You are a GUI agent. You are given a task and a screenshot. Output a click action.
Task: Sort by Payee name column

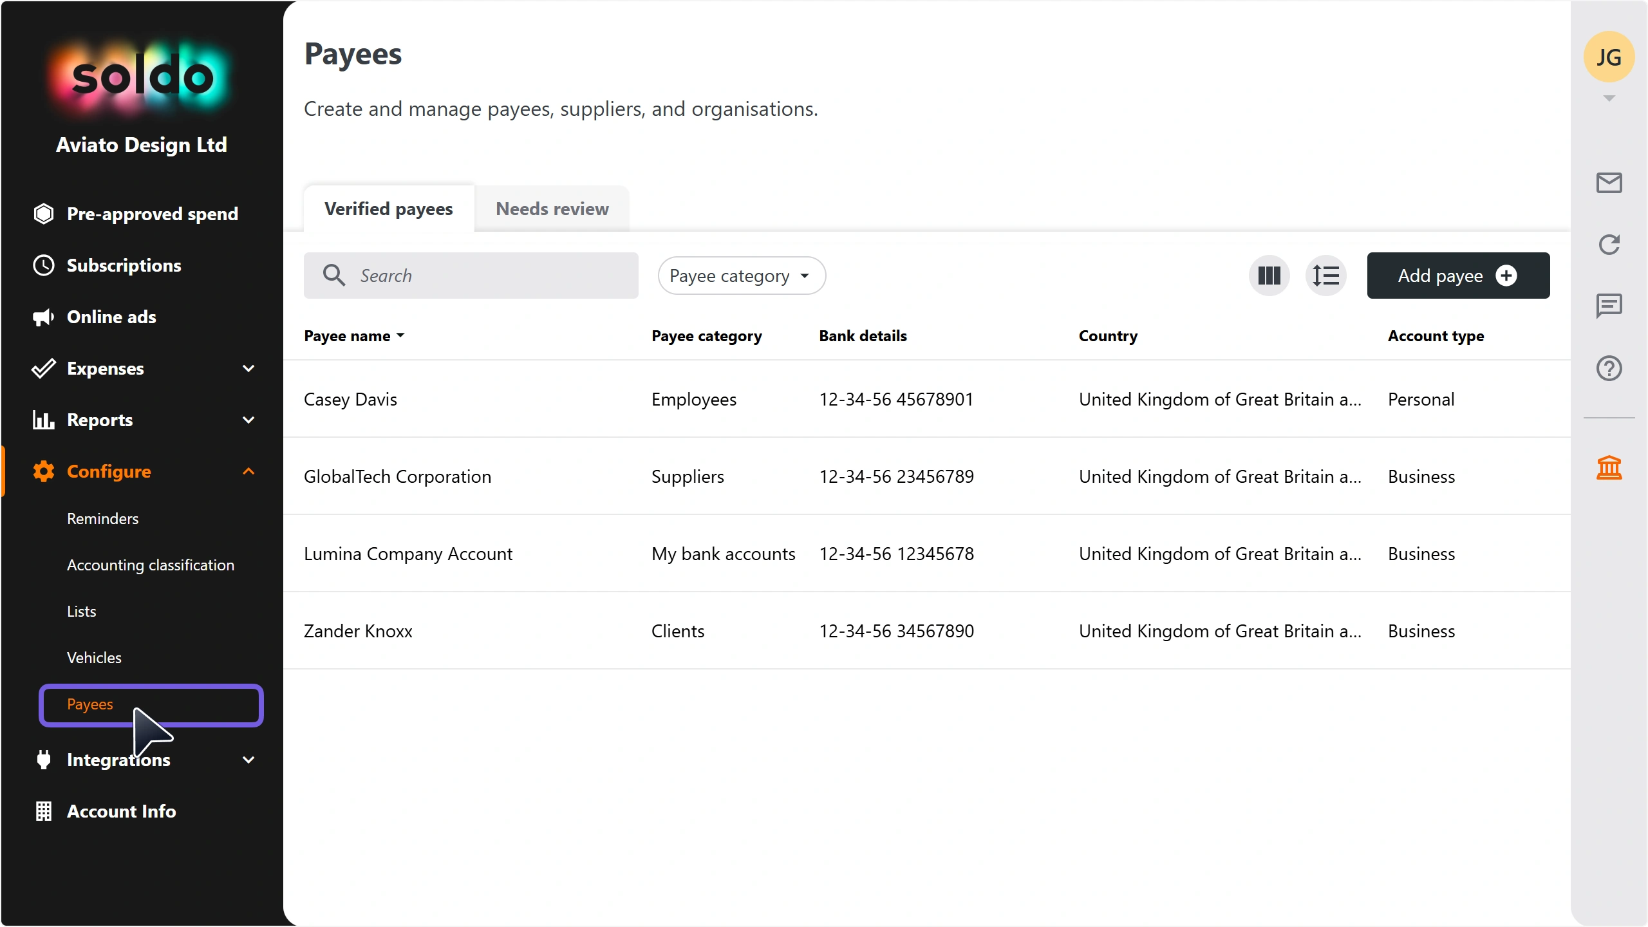pyautogui.click(x=354, y=336)
